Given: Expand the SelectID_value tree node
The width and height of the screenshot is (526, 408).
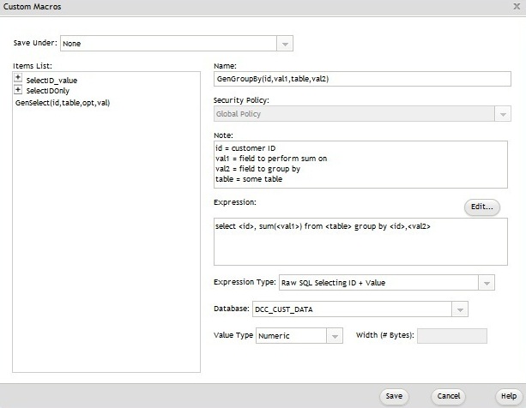Looking at the screenshot, I should tap(18, 77).
